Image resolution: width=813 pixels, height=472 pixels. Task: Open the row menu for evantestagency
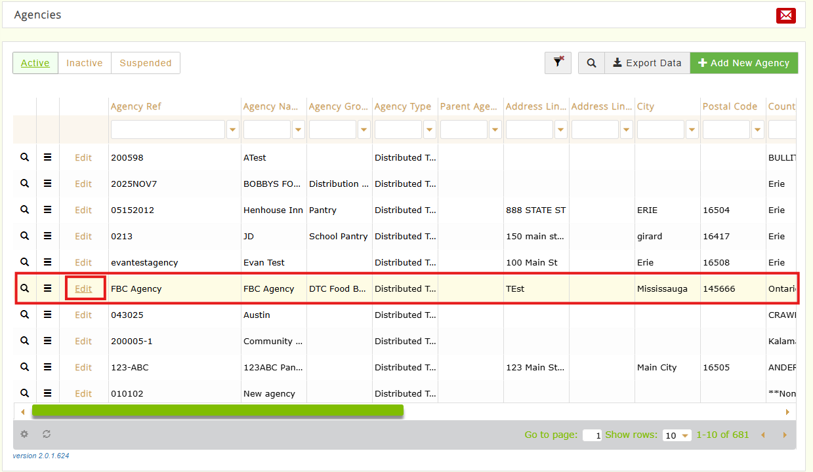point(47,262)
